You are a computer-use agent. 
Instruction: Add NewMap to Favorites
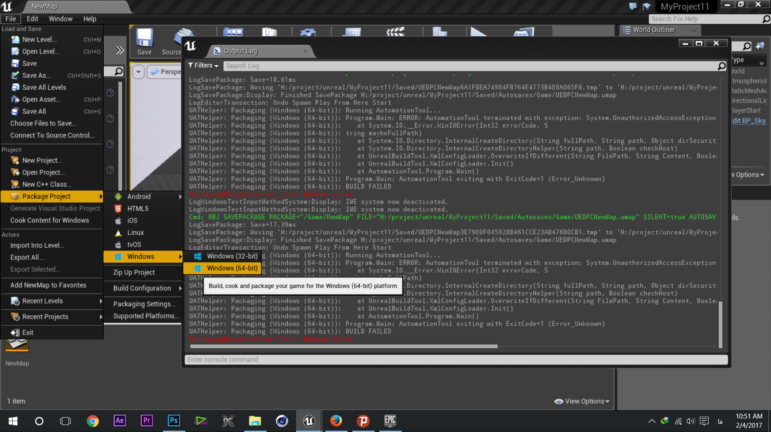point(52,285)
